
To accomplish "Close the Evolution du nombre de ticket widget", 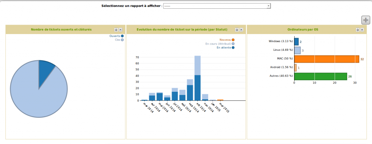I will [241, 30].
